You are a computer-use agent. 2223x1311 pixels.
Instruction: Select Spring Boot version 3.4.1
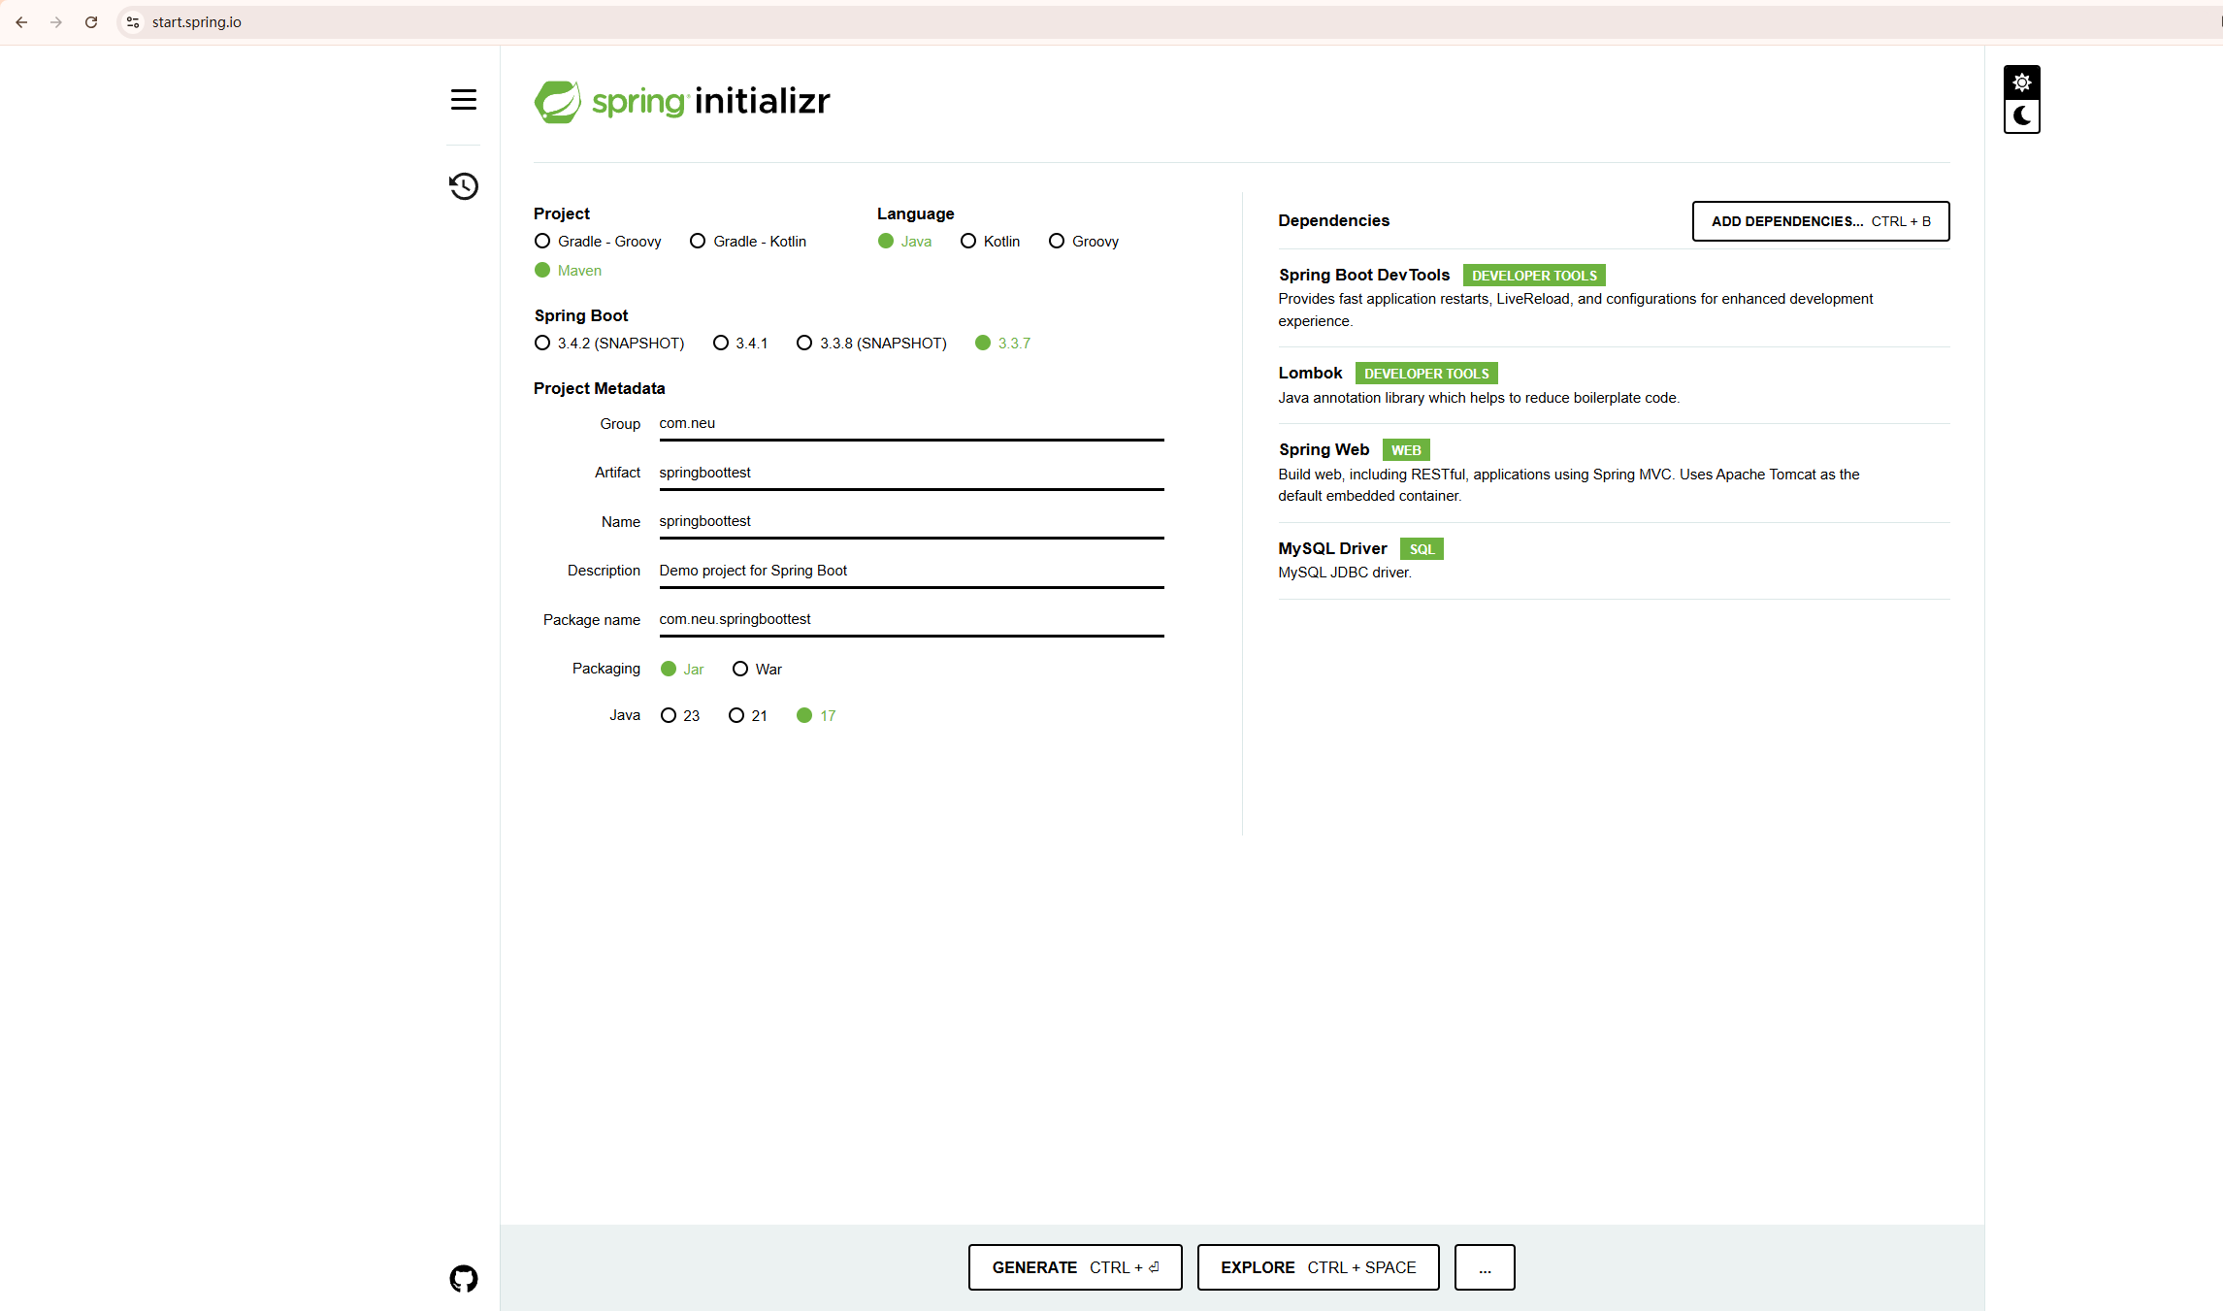tap(721, 343)
